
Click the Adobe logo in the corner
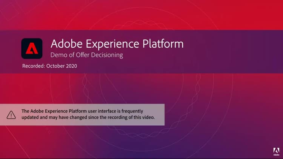276,151
